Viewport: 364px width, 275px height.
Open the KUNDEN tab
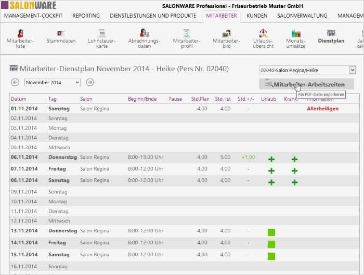pos(257,16)
